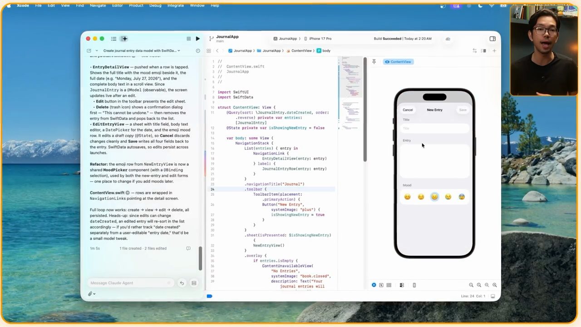
Task: Click the source editor scrollbar
Action: coord(364,109)
